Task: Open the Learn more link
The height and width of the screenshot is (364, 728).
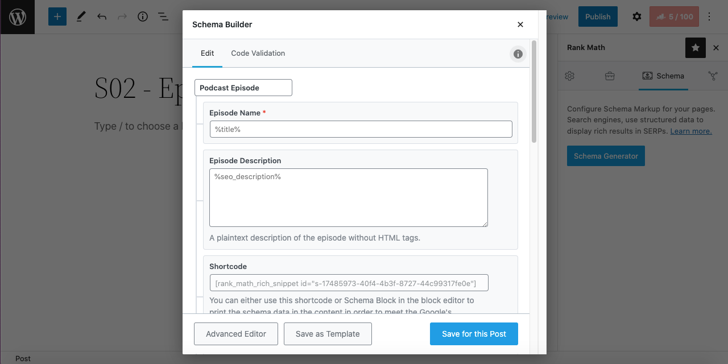Action: tap(691, 131)
